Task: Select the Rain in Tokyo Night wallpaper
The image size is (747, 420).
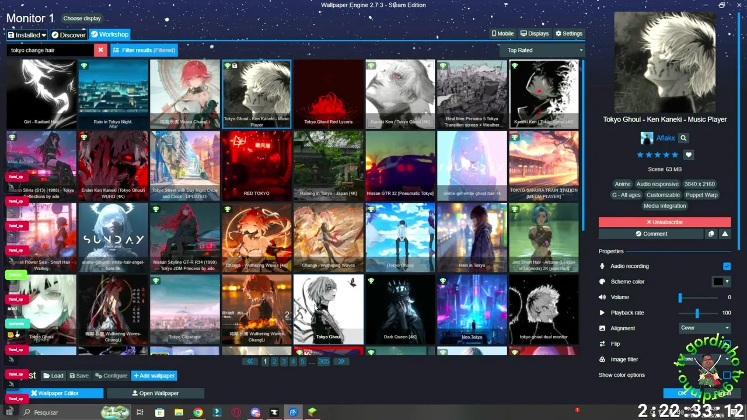Action: coord(113,94)
